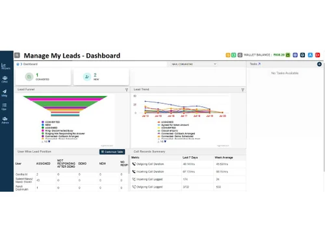
Task: Toggle NEW in the Lead Funnel legend
Action: (46, 125)
